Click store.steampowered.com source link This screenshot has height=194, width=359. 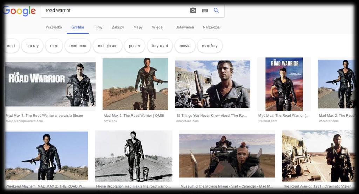coord(24,121)
